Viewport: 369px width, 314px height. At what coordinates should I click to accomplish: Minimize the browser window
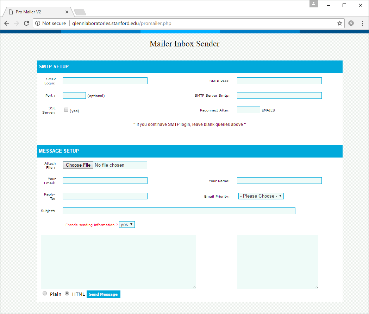pyautogui.click(x=329, y=5)
